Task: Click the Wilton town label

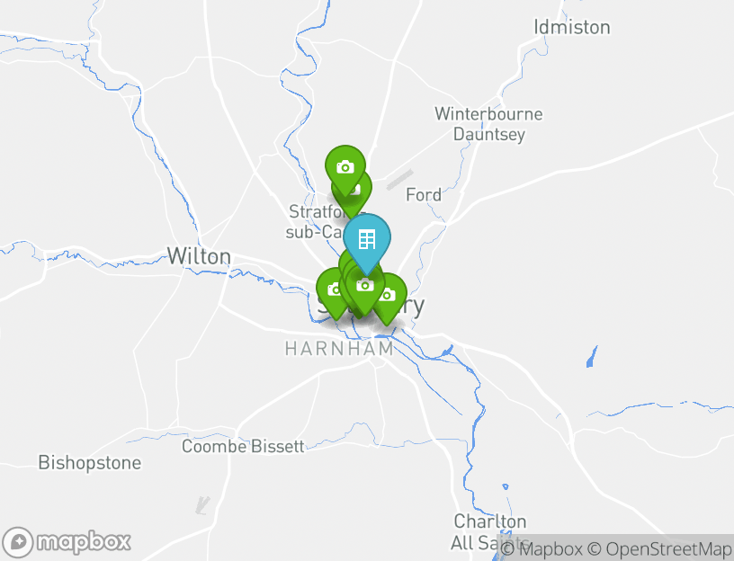Action: coord(199,256)
